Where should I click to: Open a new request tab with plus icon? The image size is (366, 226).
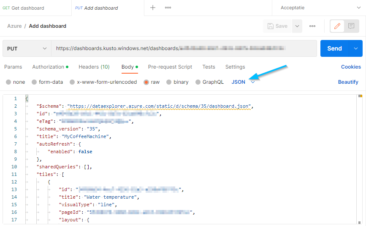(153, 8)
